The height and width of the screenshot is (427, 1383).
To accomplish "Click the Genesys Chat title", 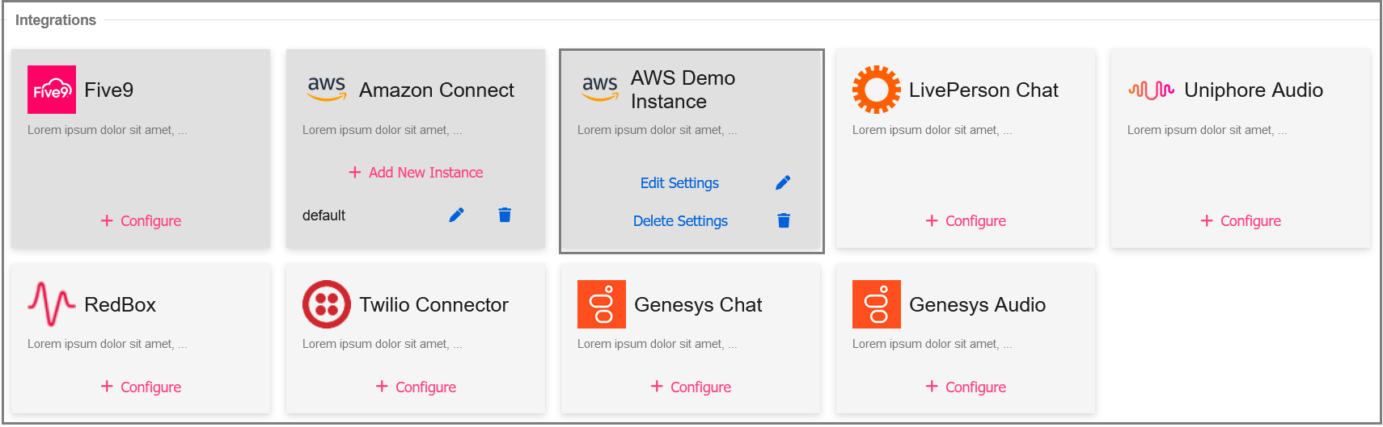I will point(698,304).
